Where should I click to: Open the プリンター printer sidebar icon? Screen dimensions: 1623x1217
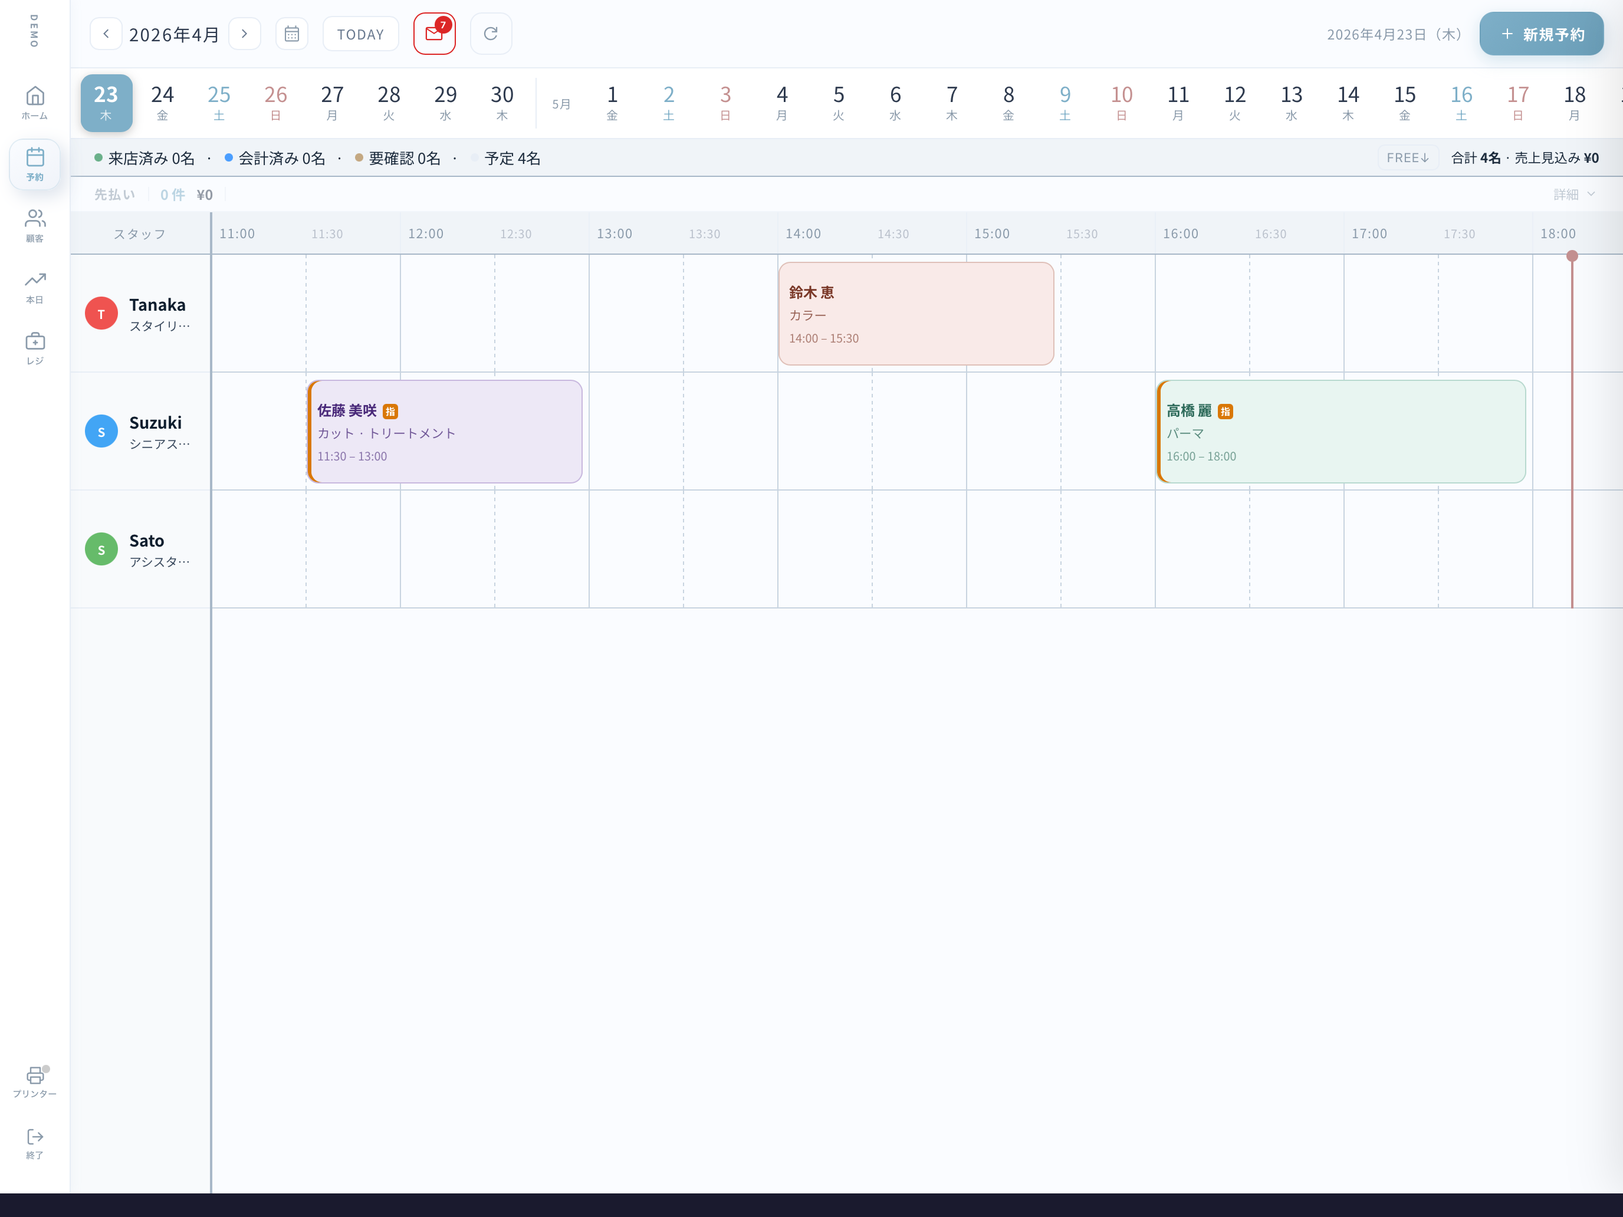pyautogui.click(x=34, y=1082)
